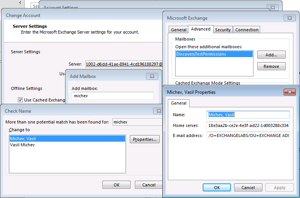Open the Security tab in Microsoft Exchange
Viewport: 300px width, 198px height.
[223, 30]
